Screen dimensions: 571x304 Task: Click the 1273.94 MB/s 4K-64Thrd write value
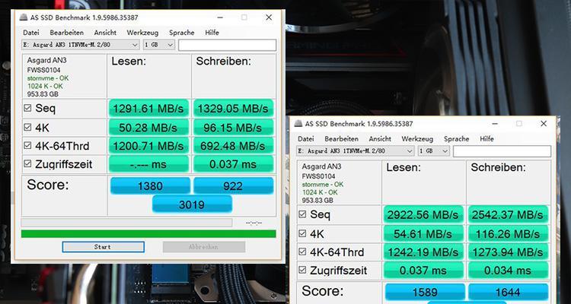[x=508, y=252]
